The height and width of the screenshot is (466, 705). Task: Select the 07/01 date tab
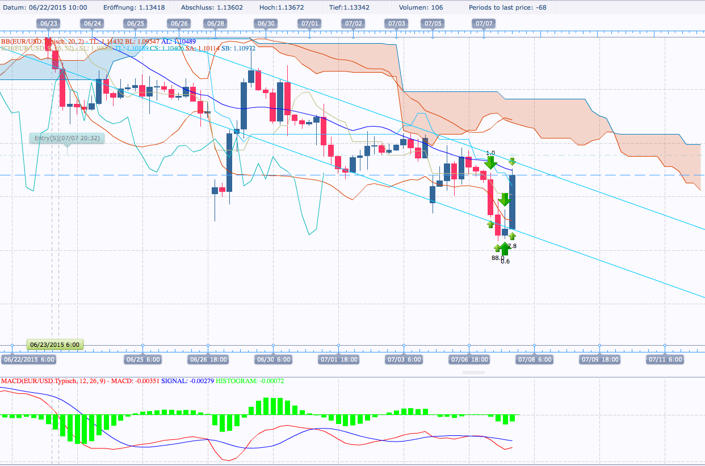coord(310,23)
